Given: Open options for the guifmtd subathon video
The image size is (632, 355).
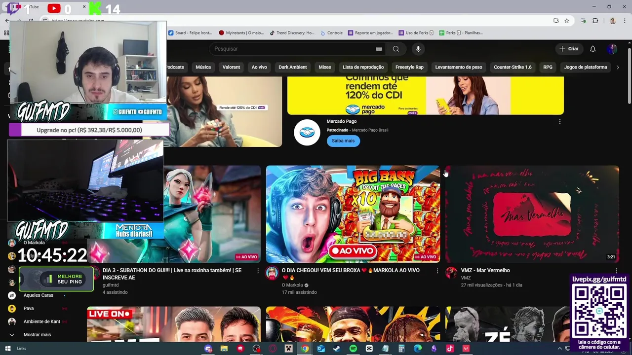Looking at the screenshot, I should coord(258,271).
